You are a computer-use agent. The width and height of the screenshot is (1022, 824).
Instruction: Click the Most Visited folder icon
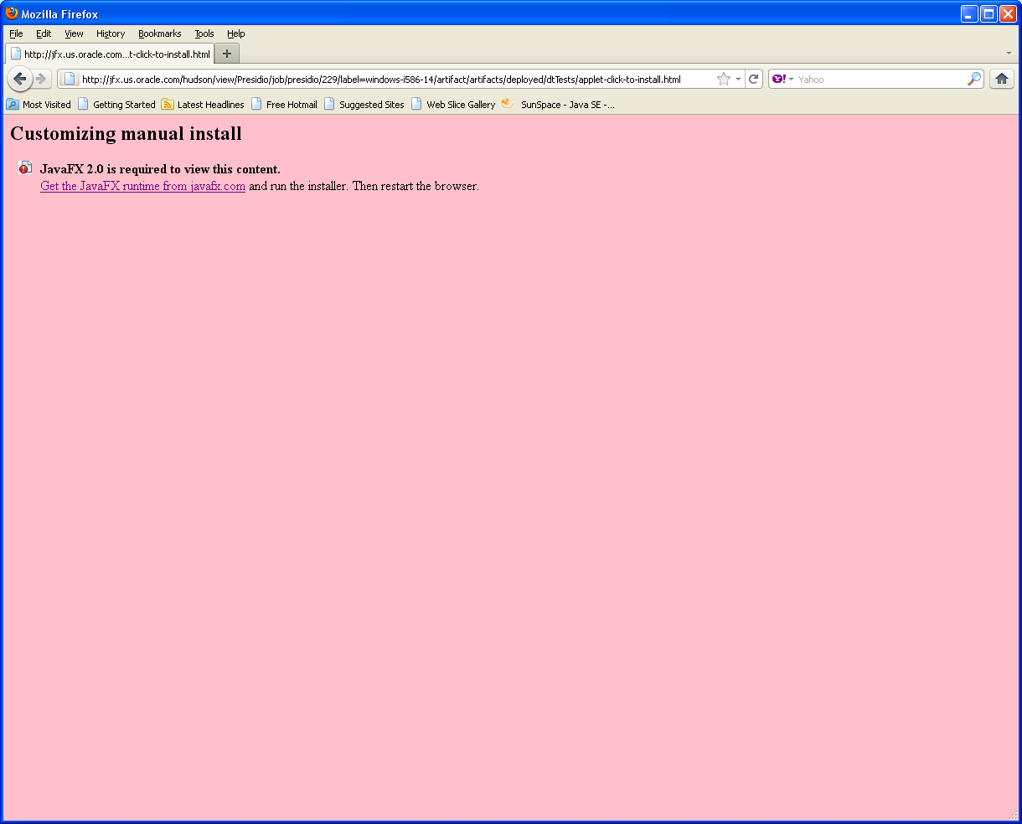(13, 105)
